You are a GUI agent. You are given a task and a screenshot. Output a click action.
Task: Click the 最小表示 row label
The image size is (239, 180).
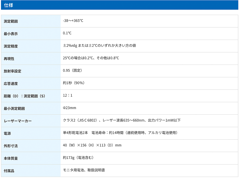tap(11, 34)
